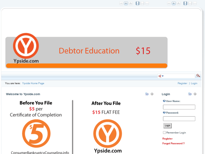Select large text size in right-hand icon group
Viewport: 205px width, 154px height.
coord(178,3)
